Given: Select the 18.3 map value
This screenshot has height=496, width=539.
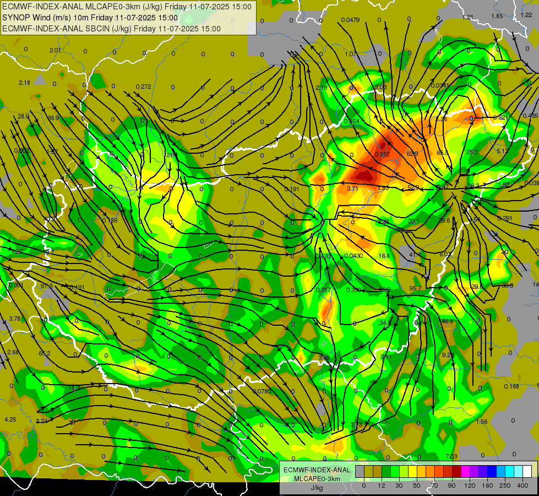Looking at the screenshot, I should point(74,388).
